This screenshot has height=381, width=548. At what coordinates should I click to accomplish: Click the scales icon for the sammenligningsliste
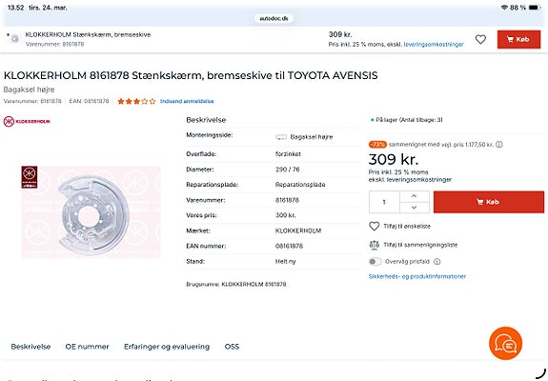click(374, 245)
